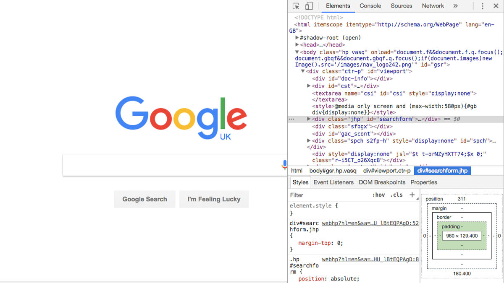Click the border label in box model
The height and width of the screenshot is (283, 504).
(x=444, y=217)
